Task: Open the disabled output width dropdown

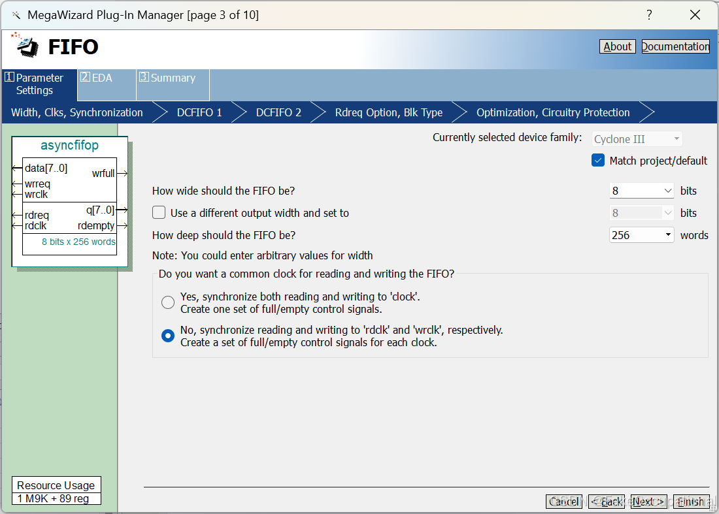Action: point(641,212)
